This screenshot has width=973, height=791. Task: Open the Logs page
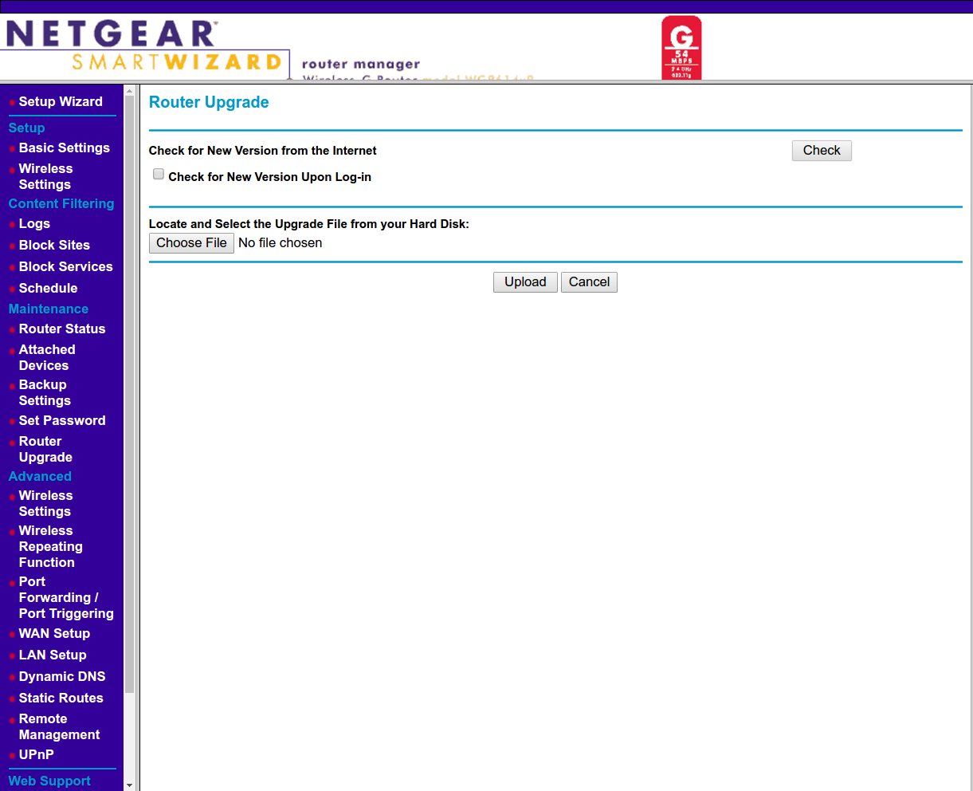pyautogui.click(x=34, y=224)
